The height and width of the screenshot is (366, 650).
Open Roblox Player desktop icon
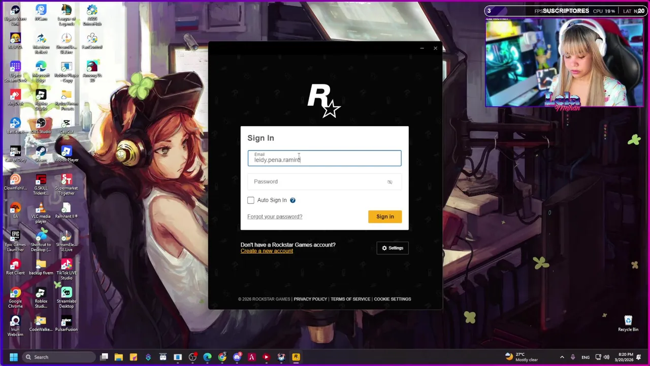point(67,154)
